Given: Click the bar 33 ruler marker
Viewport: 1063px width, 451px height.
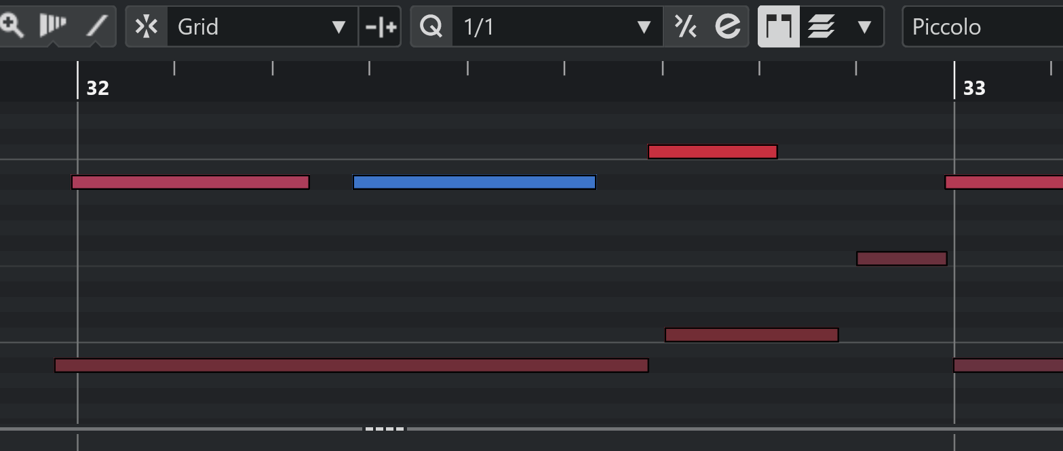Looking at the screenshot, I should tap(973, 87).
